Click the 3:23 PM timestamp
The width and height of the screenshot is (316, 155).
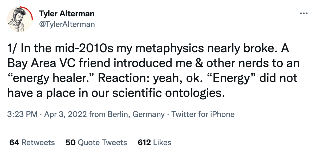(22, 114)
